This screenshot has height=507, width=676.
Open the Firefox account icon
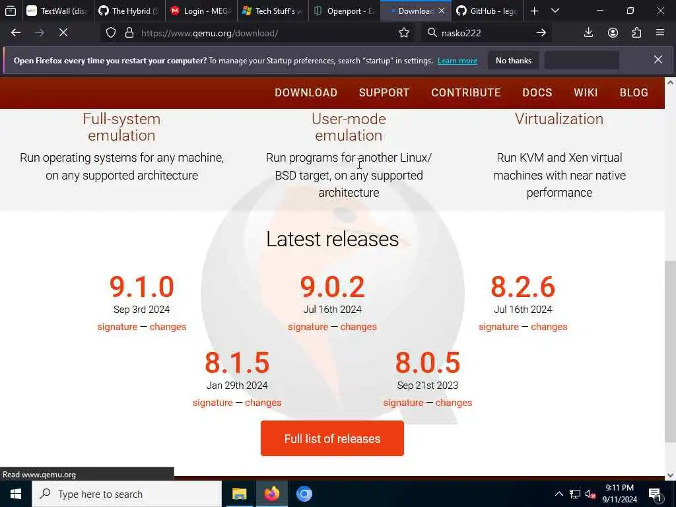pyautogui.click(x=613, y=33)
